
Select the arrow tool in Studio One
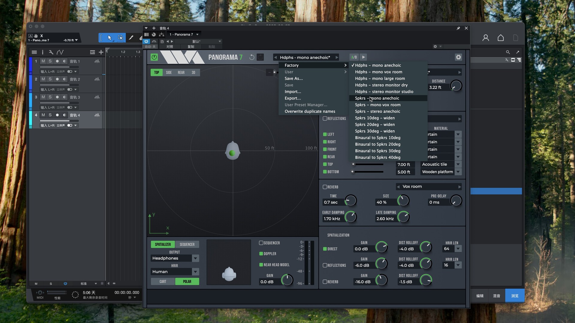pyautogui.click(x=110, y=38)
